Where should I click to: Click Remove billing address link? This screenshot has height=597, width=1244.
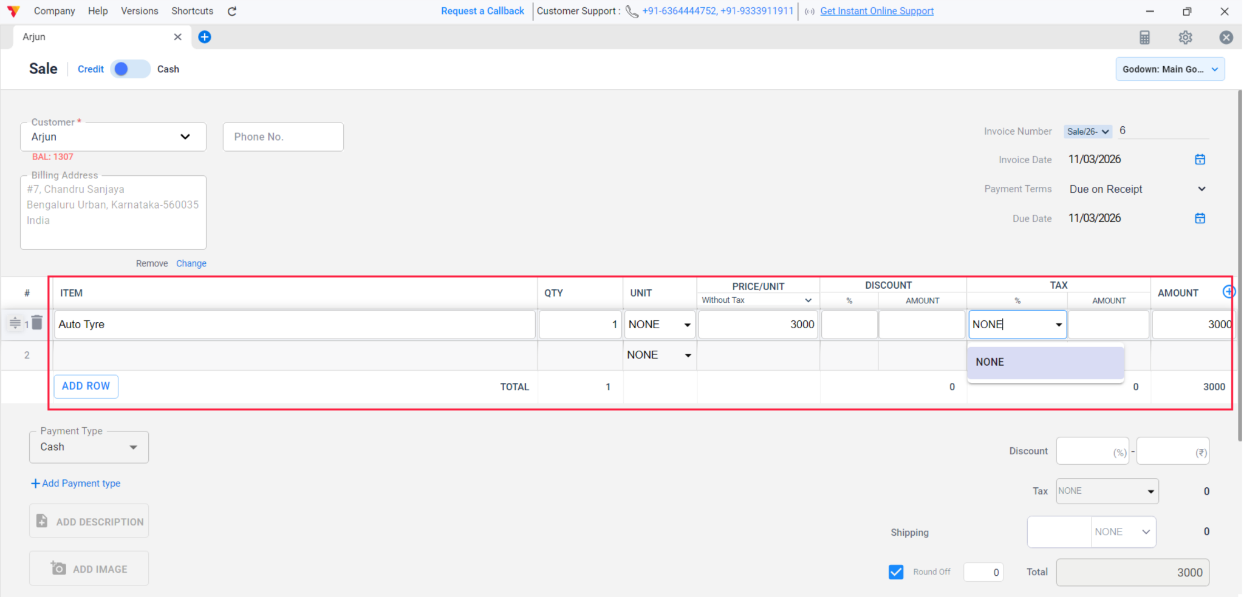(x=152, y=263)
